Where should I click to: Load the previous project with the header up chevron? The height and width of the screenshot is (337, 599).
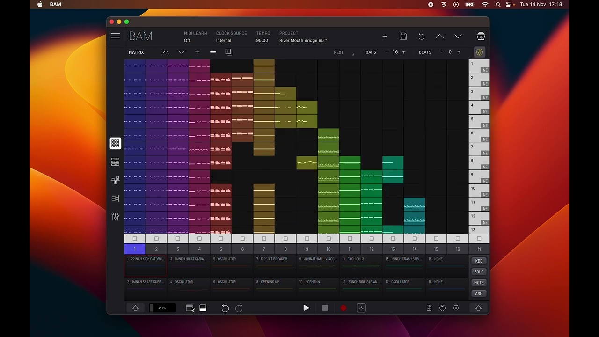440,36
